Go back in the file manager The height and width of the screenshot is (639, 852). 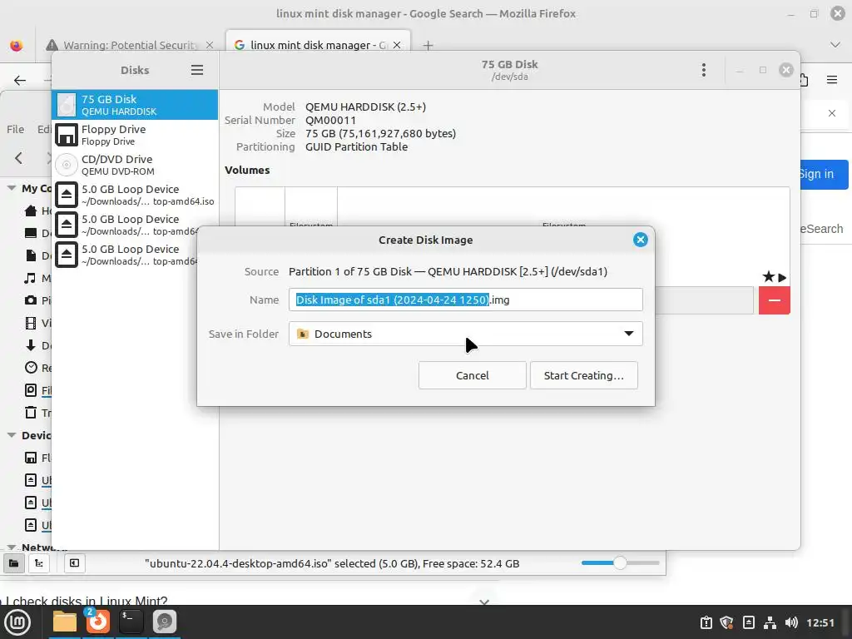(x=19, y=158)
